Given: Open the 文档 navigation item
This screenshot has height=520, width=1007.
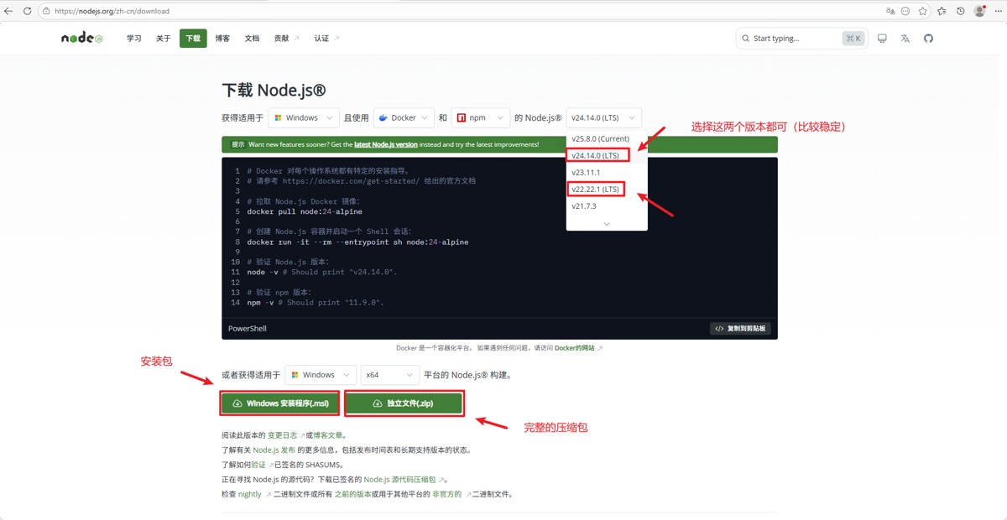Looking at the screenshot, I should [x=252, y=39].
